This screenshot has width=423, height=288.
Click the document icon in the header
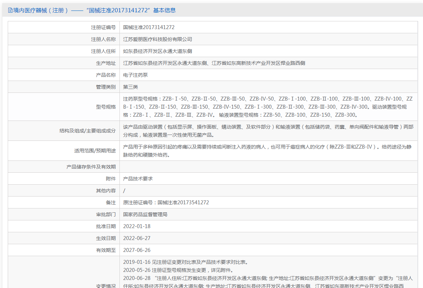[10, 11]
